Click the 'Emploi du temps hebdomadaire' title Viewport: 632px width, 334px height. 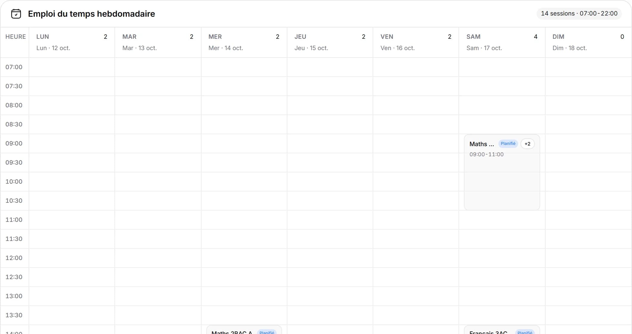[x=92, y=14]
